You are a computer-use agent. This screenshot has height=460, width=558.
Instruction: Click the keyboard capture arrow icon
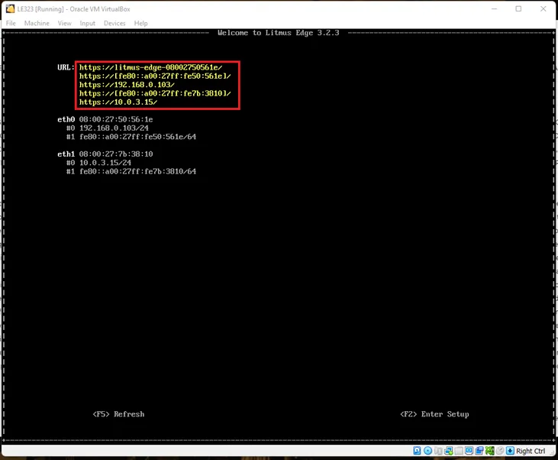click(510, 451)
